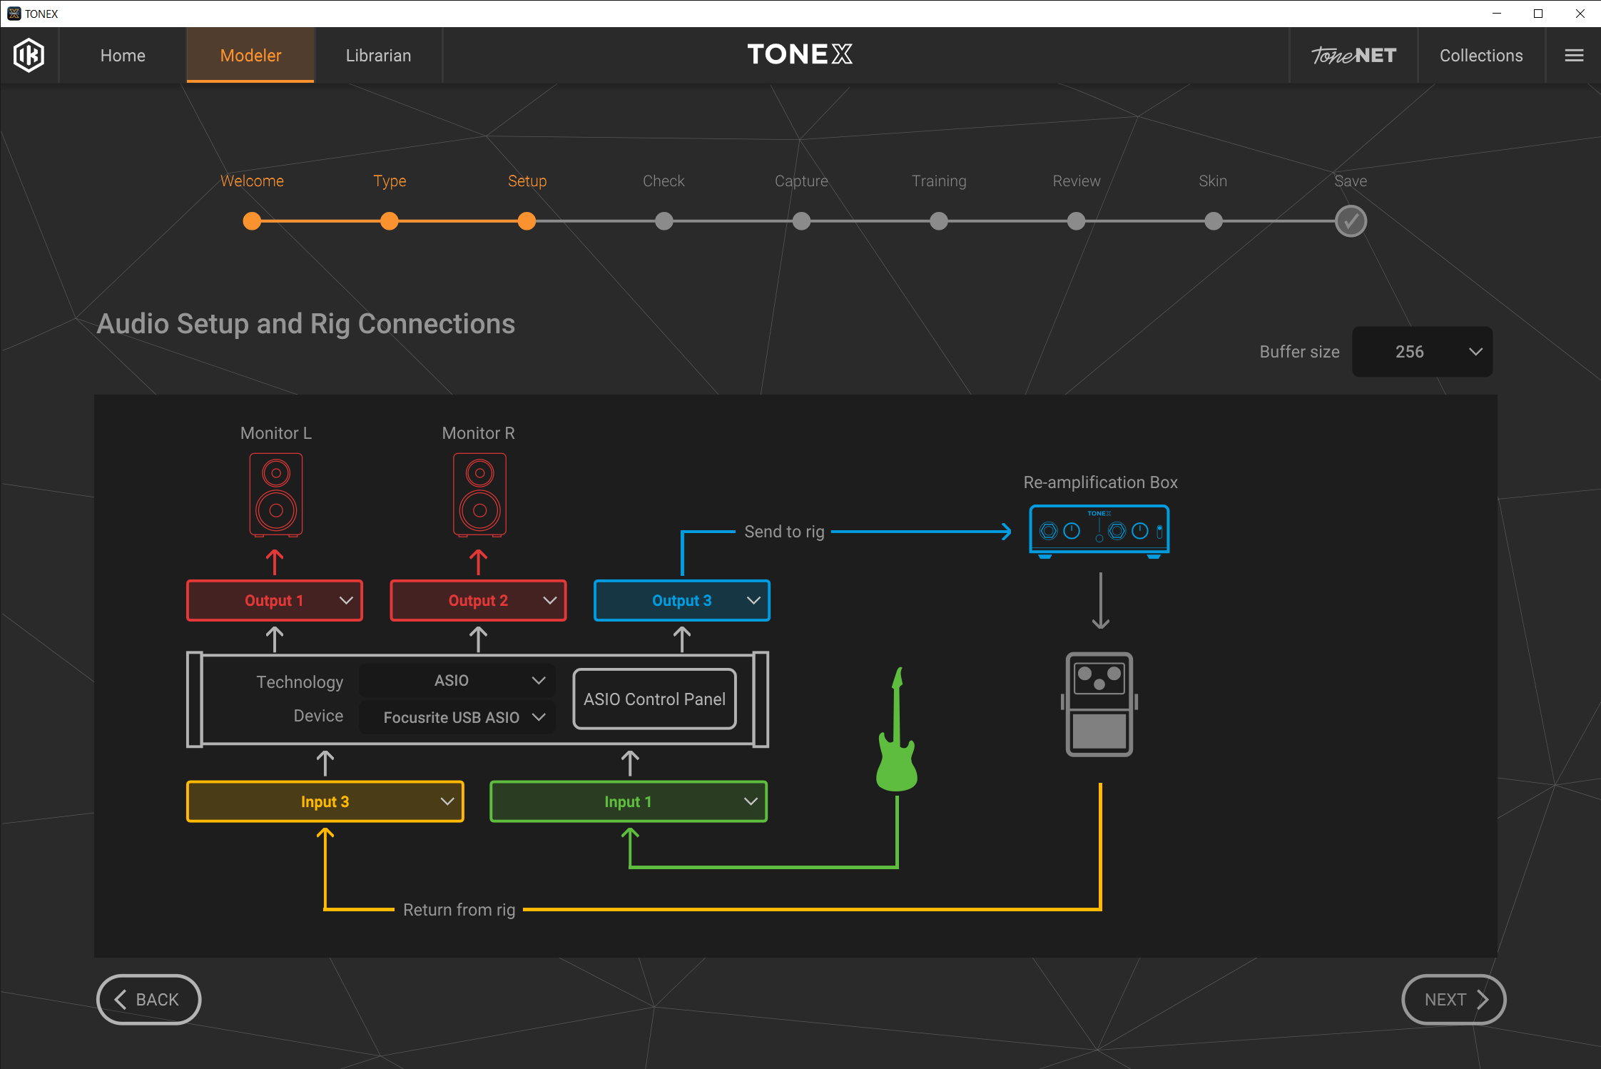Open the hamburger menu icon
Screen dimensions: 1601x1069
click(x=1574, y=56)
